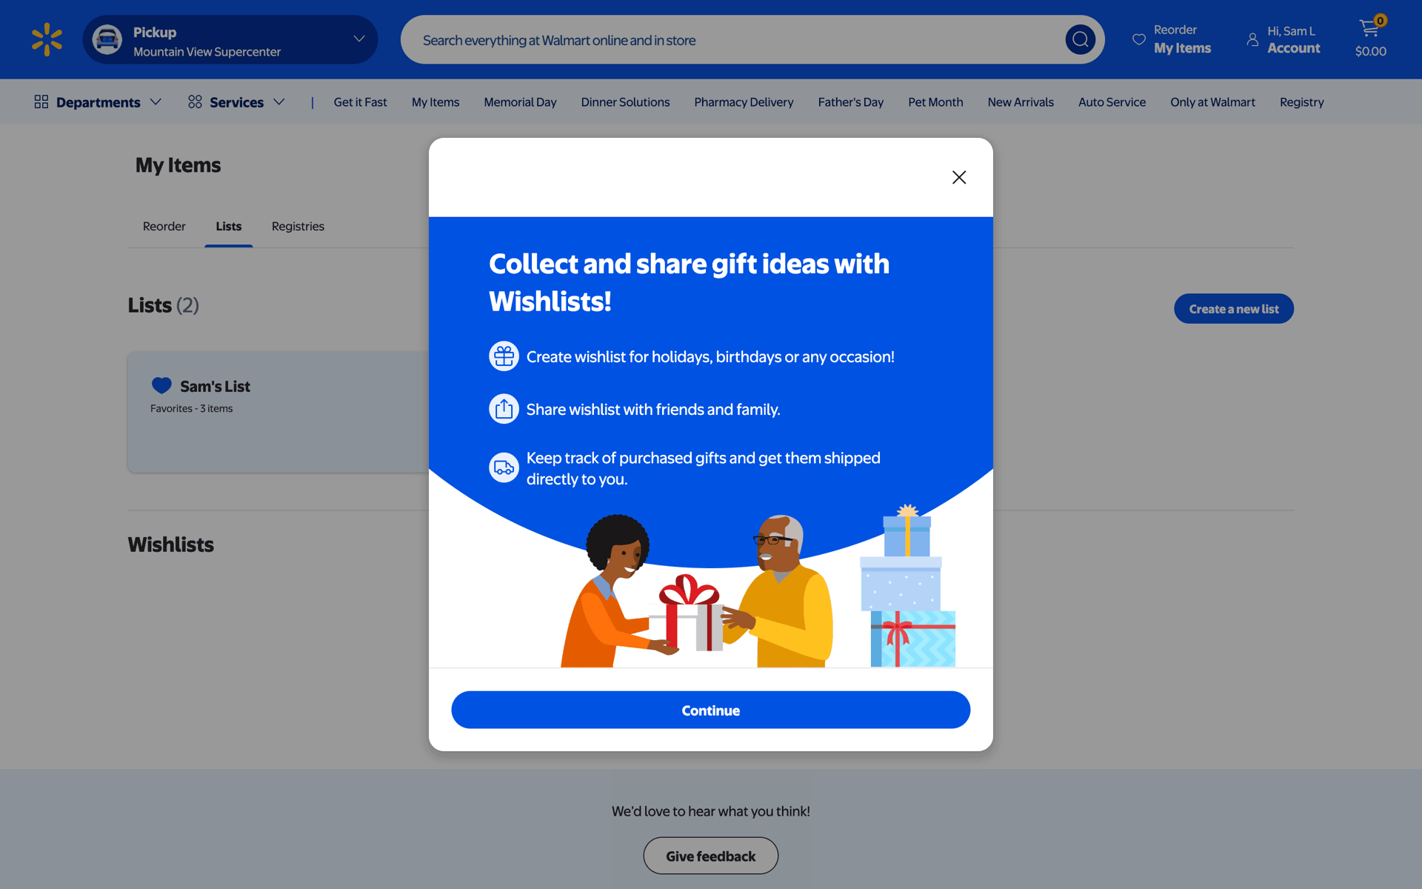Expand the Departments chevron
1422x889 pixels.
click(156, 101)
